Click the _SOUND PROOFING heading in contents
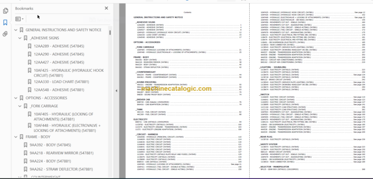Viewport: 373px width, 179px height. tap(146, 82)
